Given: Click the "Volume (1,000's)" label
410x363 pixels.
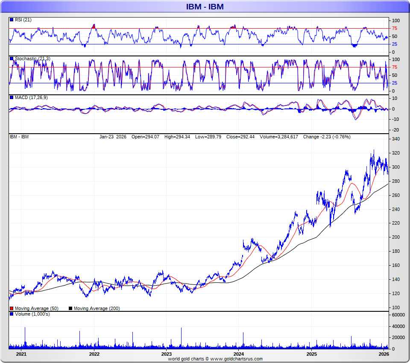Looking at the screenshot, I should [x=32, y=314].
